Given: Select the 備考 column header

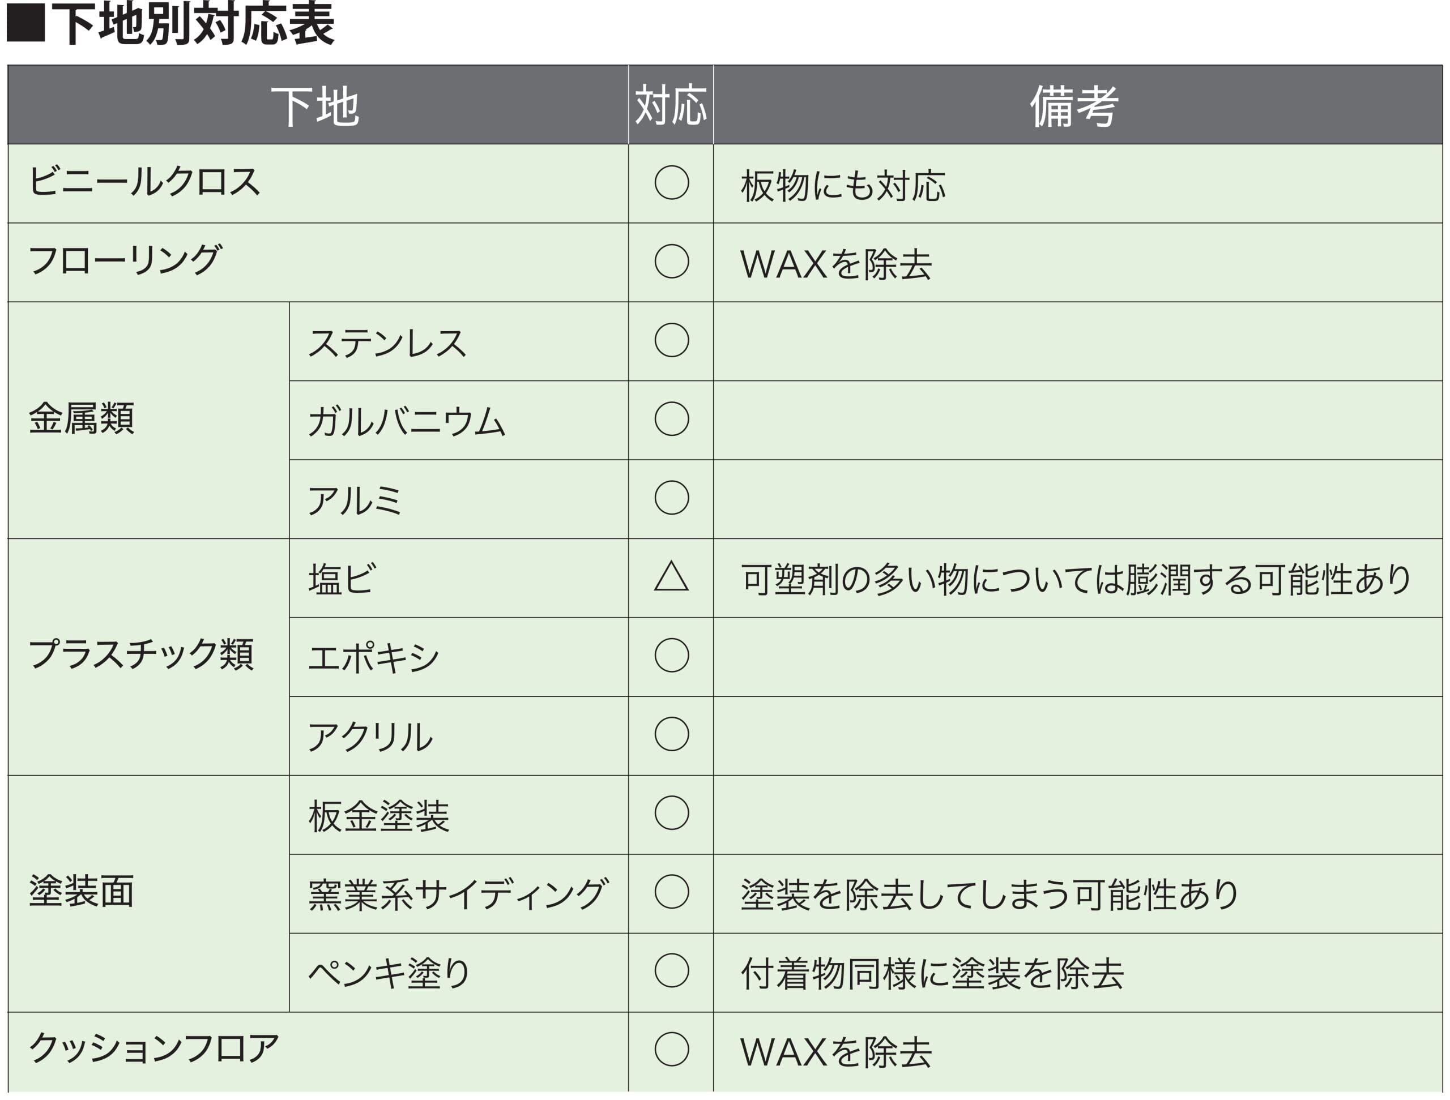Looking at the screenshot, I should pos(1074,106).
